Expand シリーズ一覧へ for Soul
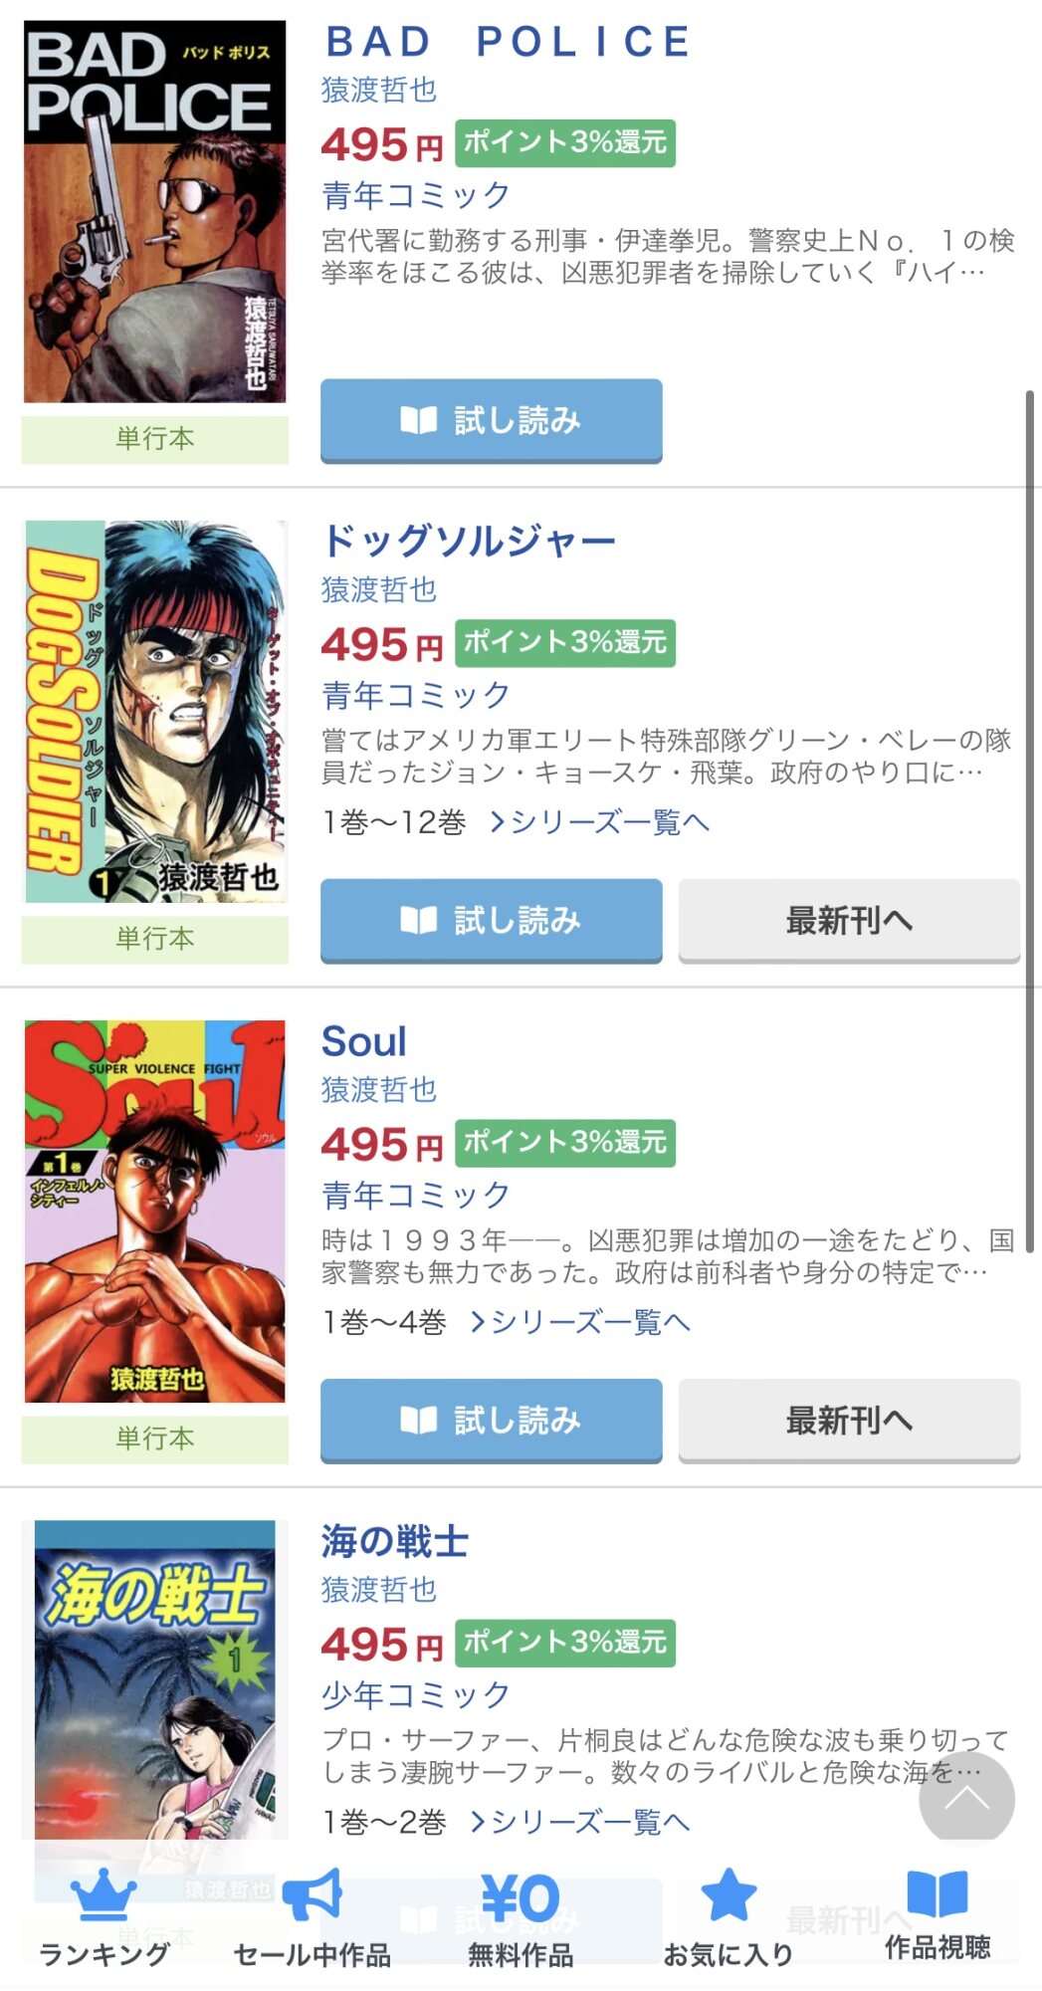Viewport: 1042px width, 1991px height. coord(580,1322)
